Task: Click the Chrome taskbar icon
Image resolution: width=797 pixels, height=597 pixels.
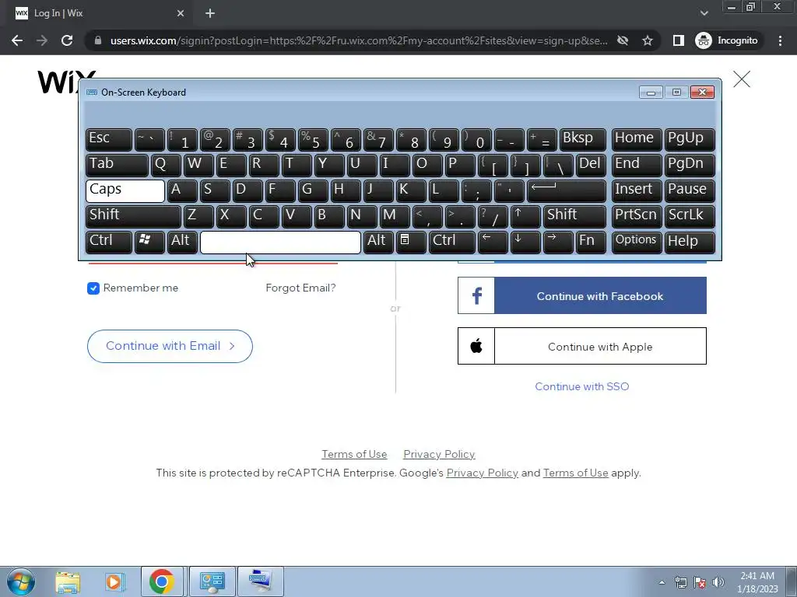Action: click(x=162, y=581)
